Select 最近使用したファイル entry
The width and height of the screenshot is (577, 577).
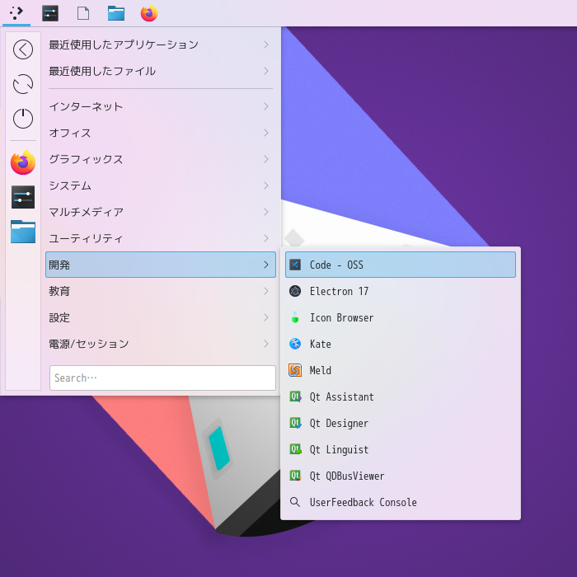161,71
